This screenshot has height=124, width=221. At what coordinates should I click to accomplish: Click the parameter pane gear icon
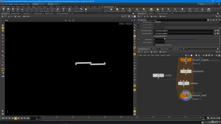coord(208,20)
